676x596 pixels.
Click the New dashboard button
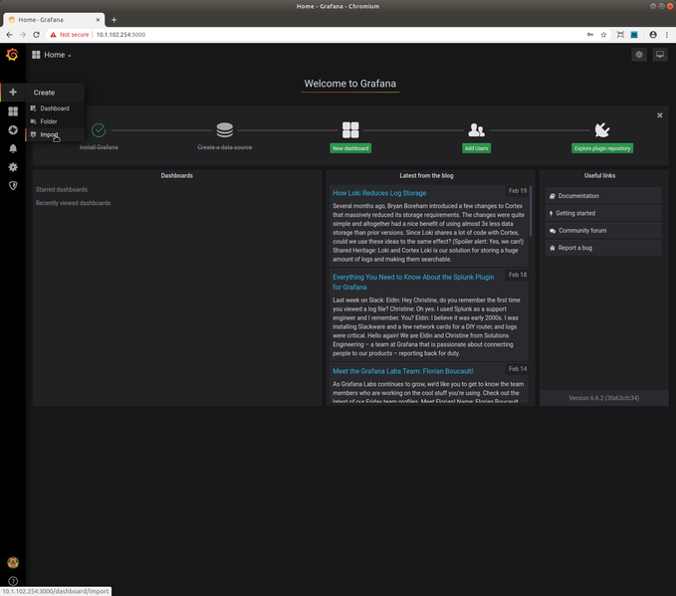pyautogui.click(x=350, y=148)
